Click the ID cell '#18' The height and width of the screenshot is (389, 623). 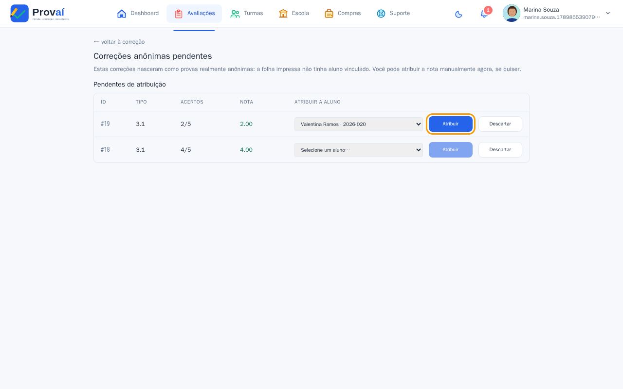(x=105, y=150)
